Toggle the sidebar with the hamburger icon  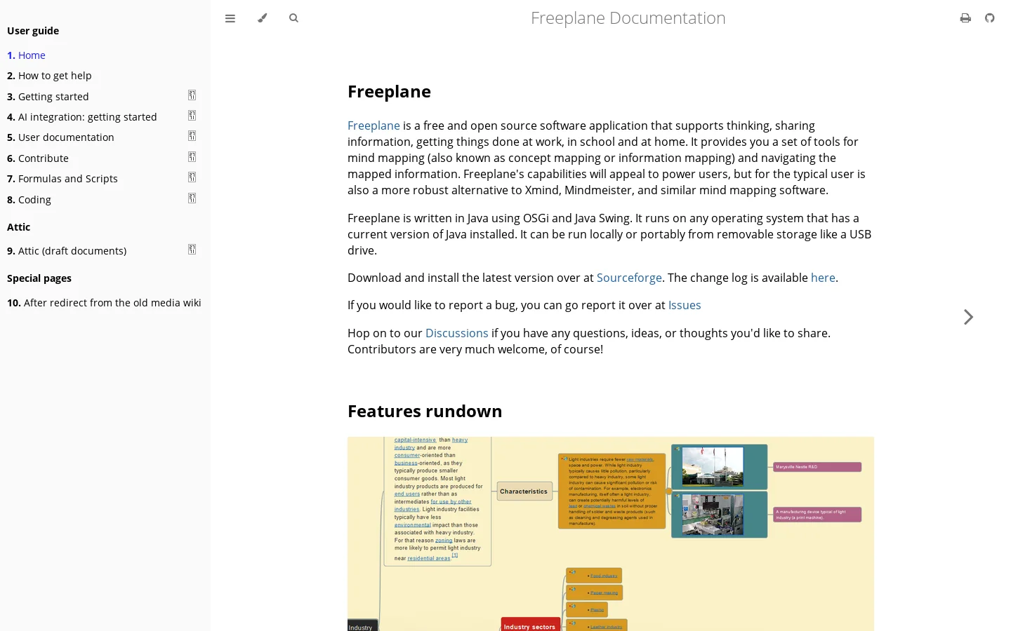point(230,18)
